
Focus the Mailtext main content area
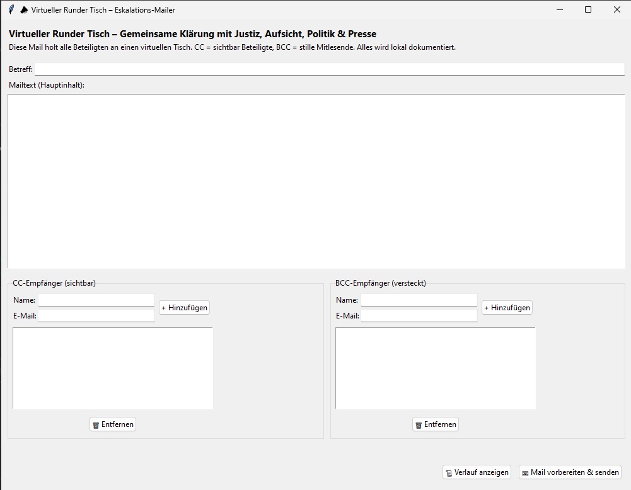click(316, 181)
